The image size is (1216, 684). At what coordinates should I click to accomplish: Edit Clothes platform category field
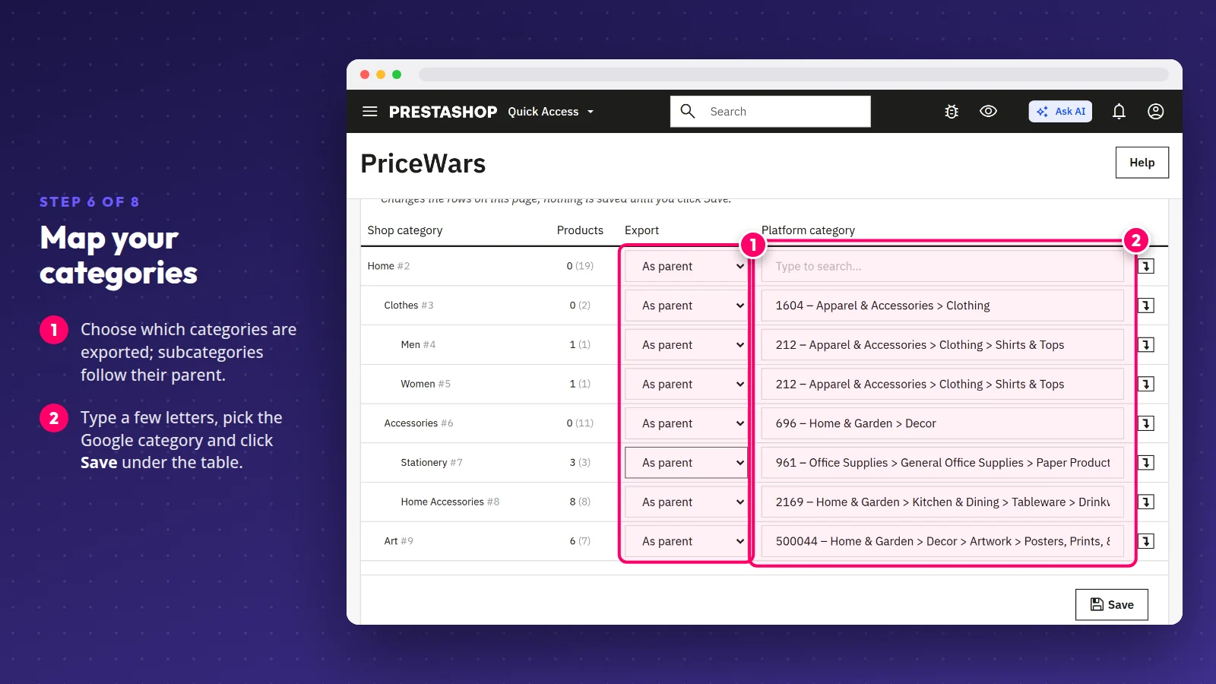pyautogui.click(x=942, y=306)
